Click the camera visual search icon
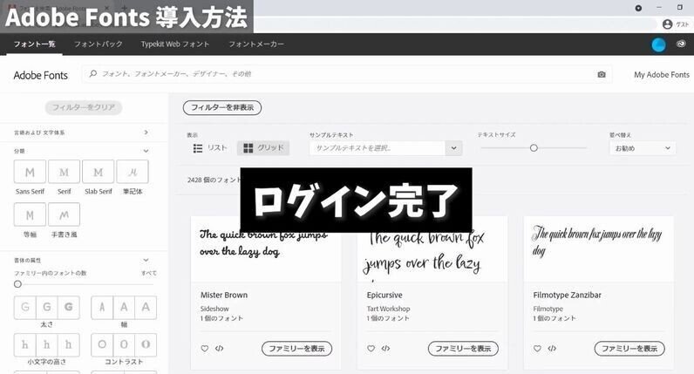This screenshot has height=374, width=694. 602,74
